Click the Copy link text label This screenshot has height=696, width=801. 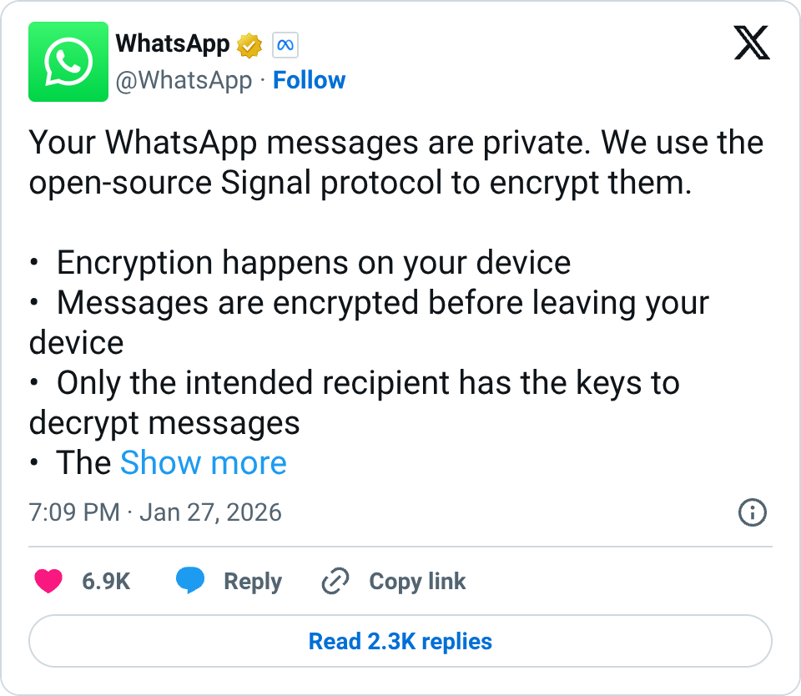coord(417,581)
